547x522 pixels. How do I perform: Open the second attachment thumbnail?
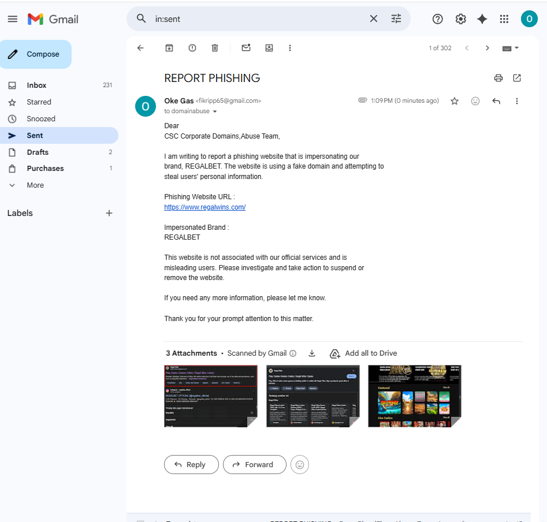click(x=313, y=396)
